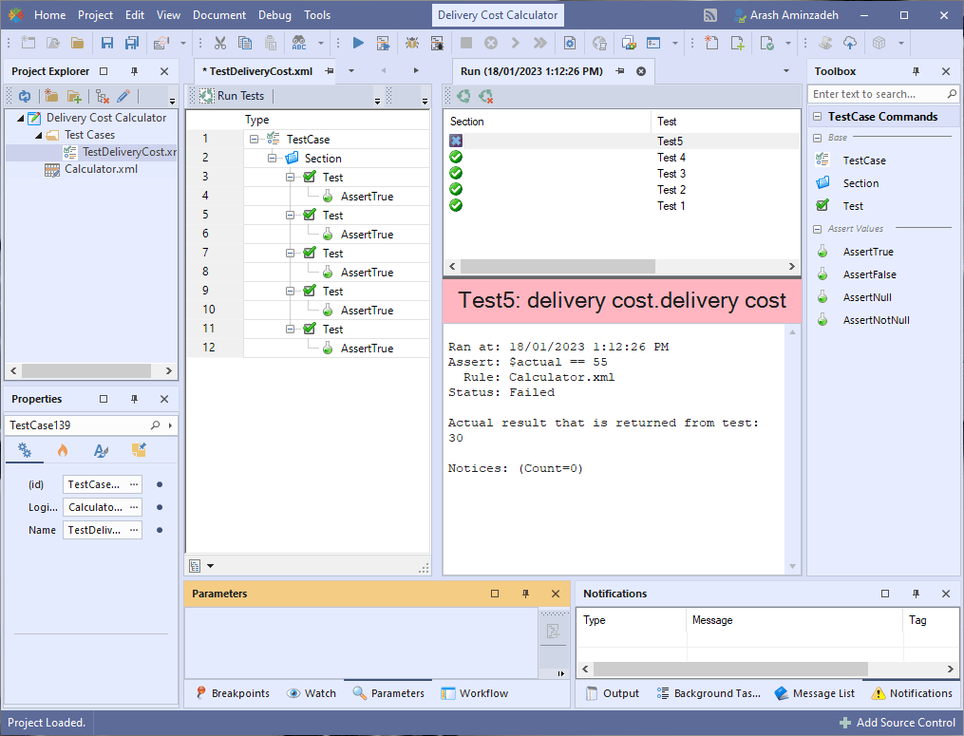The height and width of the screenshot is (736, 964).
Task: Click the (id) property ellipsis button
Action: tap(134, 484)
